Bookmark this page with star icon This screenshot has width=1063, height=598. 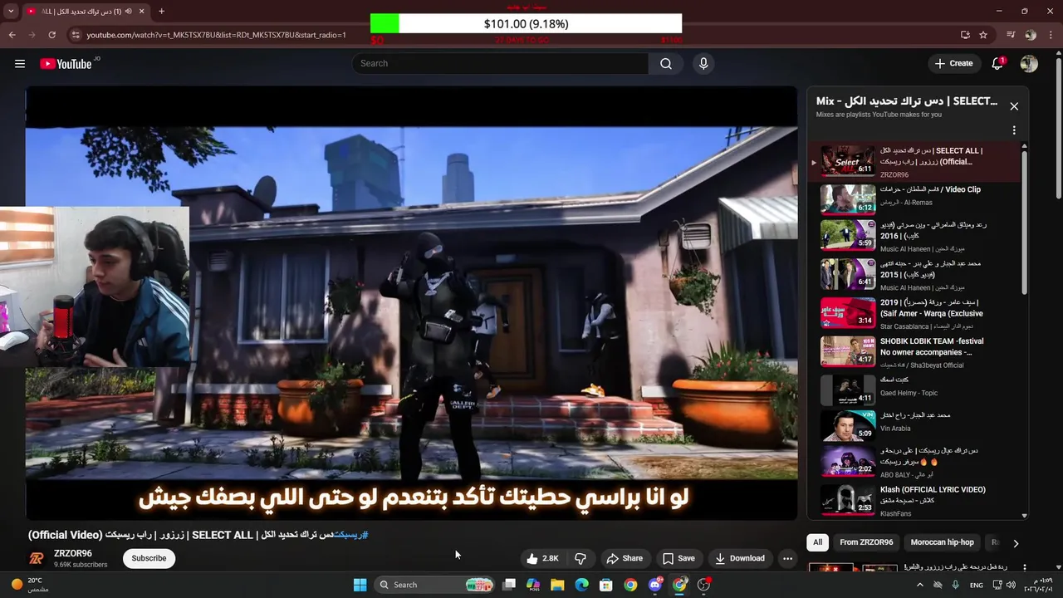point(983,35)
